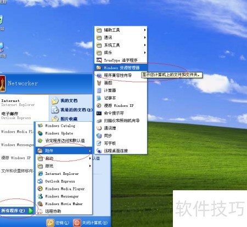Click the Windows Catalog icon

[x=40, y=126]
